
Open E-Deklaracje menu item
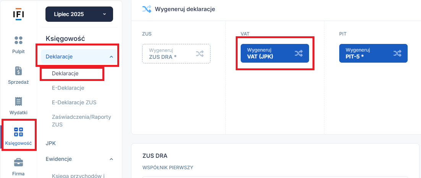68,88
